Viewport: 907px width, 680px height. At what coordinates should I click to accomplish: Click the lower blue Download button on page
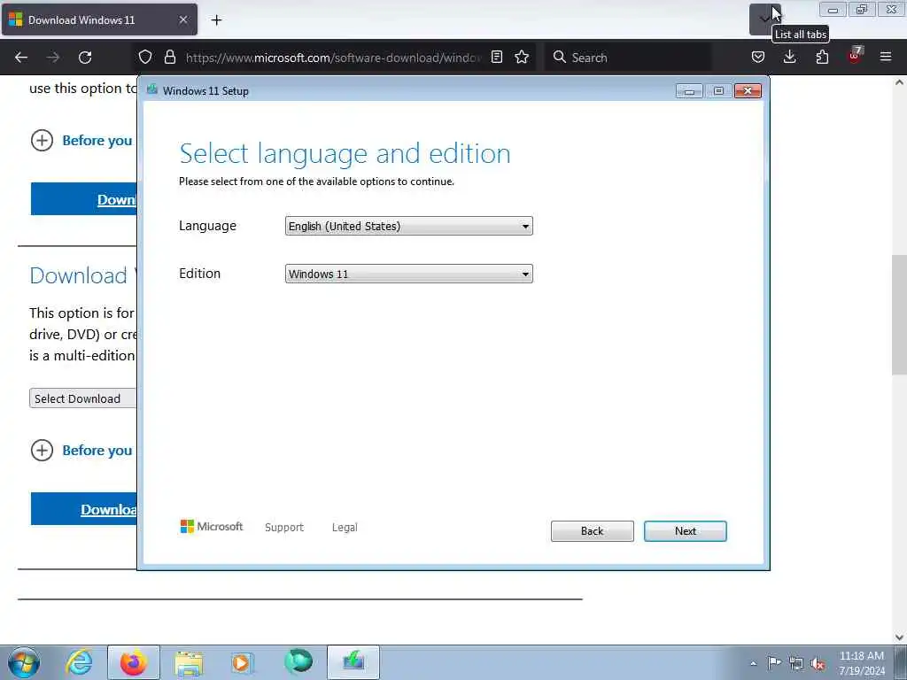[84, 509]
